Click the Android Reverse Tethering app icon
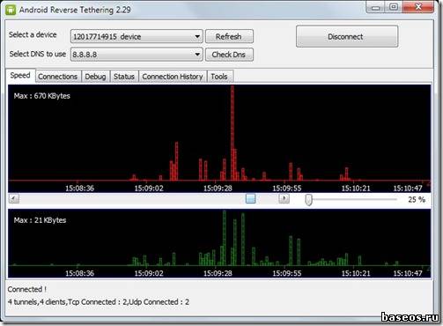This screenshot has width=443, height=326. tap(11, 10)
